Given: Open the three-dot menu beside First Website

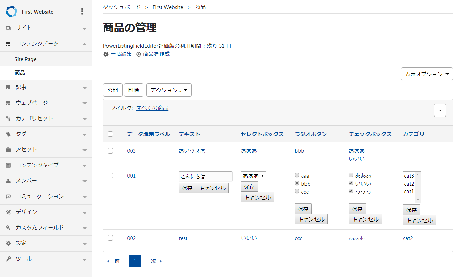Looking at the screenshot, I should (x=82, y=12).
